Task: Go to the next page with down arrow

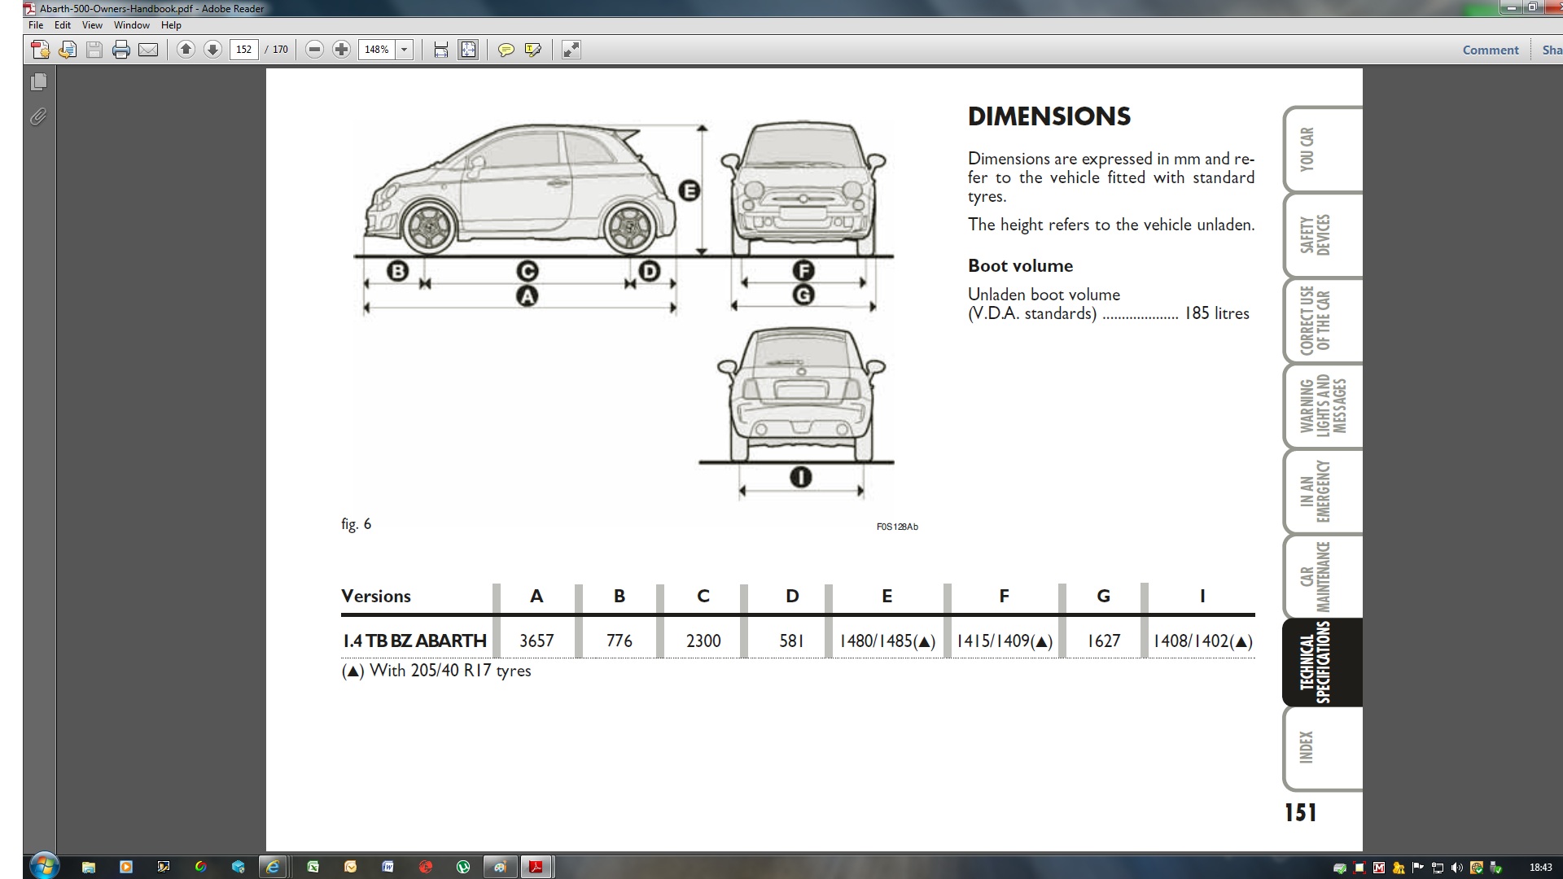Action: [212, 50]
